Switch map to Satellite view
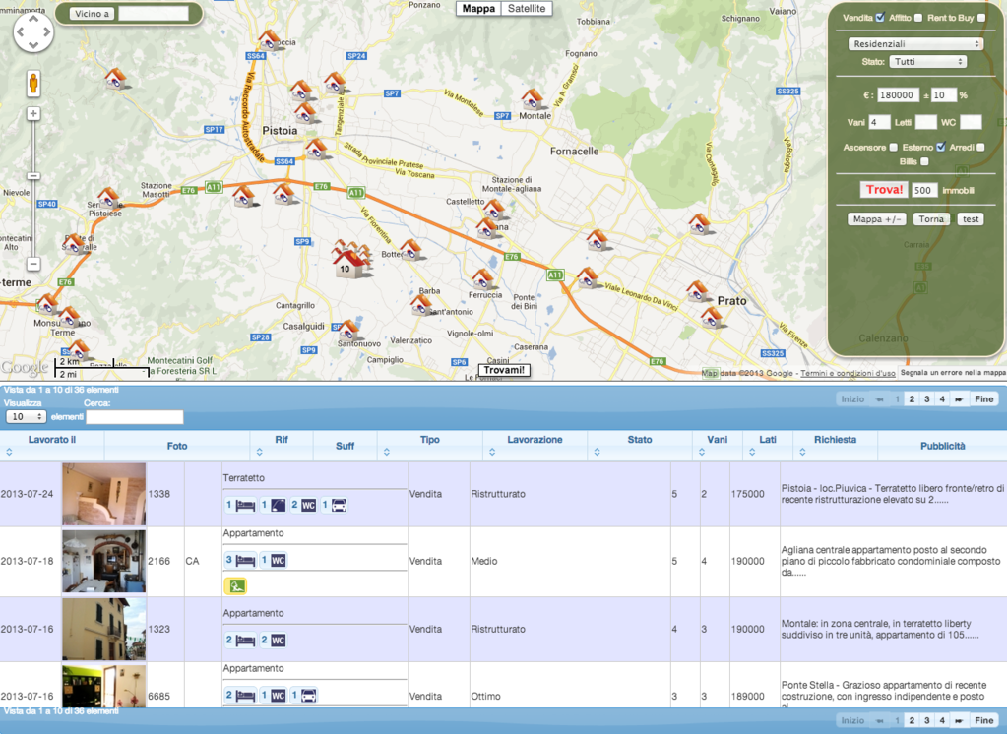This screenshot has height=734, width=1007. [527, 8]
